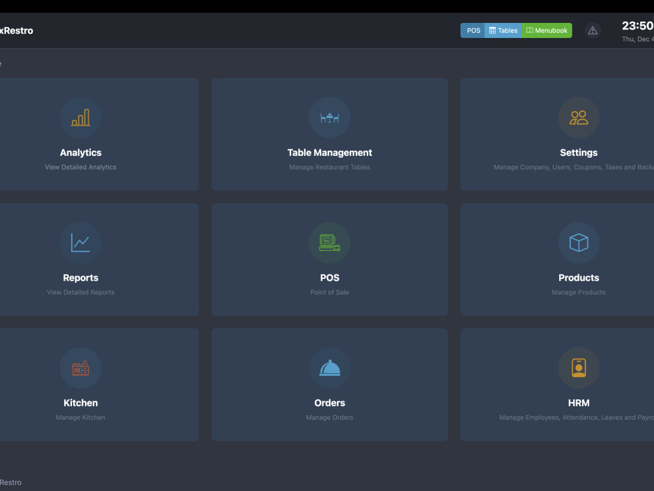Open the Menubook header button
Image resolution: width=654 pixels, height=491 pixels.
(547, 31)
